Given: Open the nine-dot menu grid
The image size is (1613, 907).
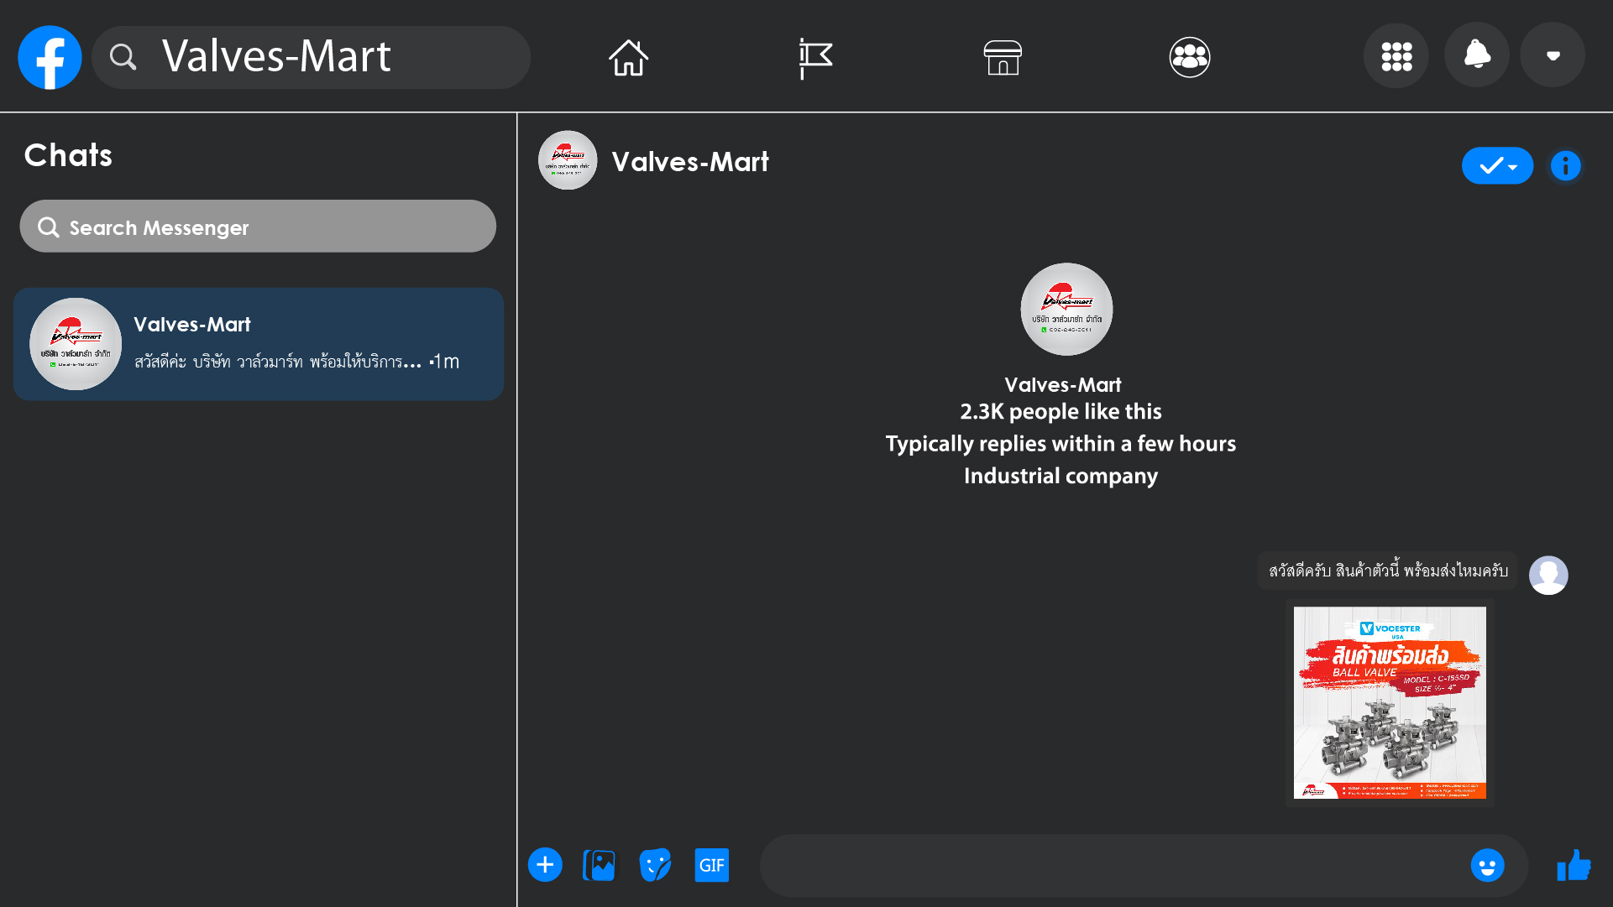Looking at the screenshot, I should pyautogui.click(x=1396, y=56).
